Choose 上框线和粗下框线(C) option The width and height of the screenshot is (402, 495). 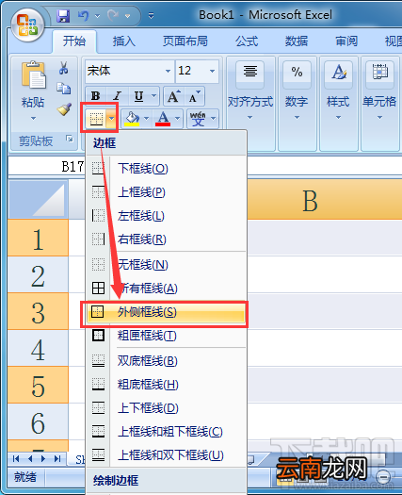tap(166, 432)
